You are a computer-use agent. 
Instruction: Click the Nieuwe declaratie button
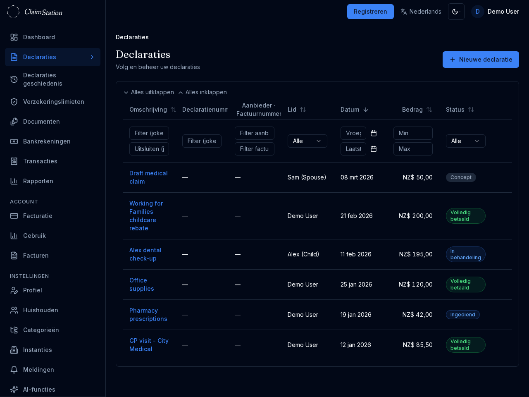pos(481,60)
